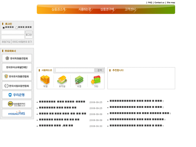The width and height of the screenshot is (196, 147).
Task: Open 회원가입 sign-up link
Action: click(6, 42)
